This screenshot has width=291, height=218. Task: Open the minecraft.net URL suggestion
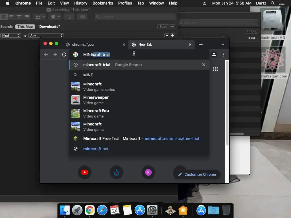(139, 149)
